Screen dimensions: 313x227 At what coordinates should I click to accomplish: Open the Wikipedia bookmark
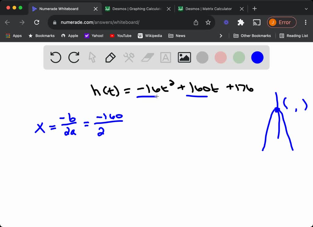tap(150, 36)
